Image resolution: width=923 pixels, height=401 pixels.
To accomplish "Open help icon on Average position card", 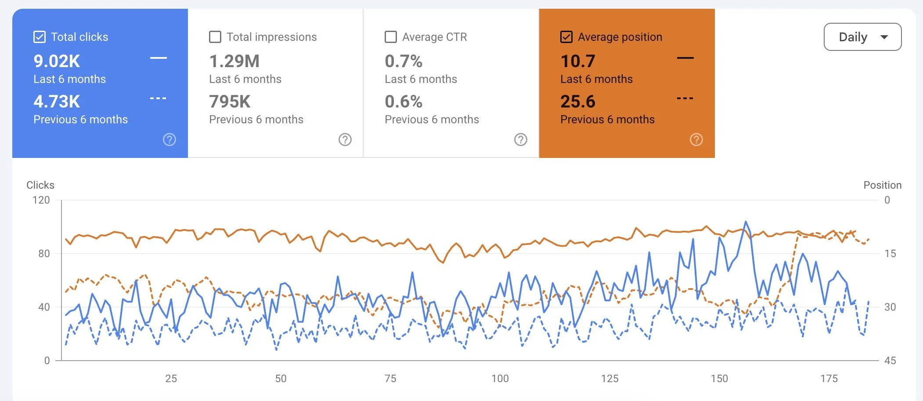I will (x=696, y=140).
